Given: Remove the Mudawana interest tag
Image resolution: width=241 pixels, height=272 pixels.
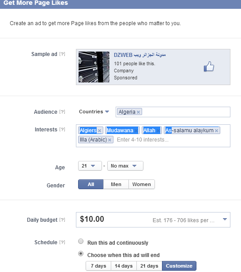Looking at the screenshot, I should [136, 130].
